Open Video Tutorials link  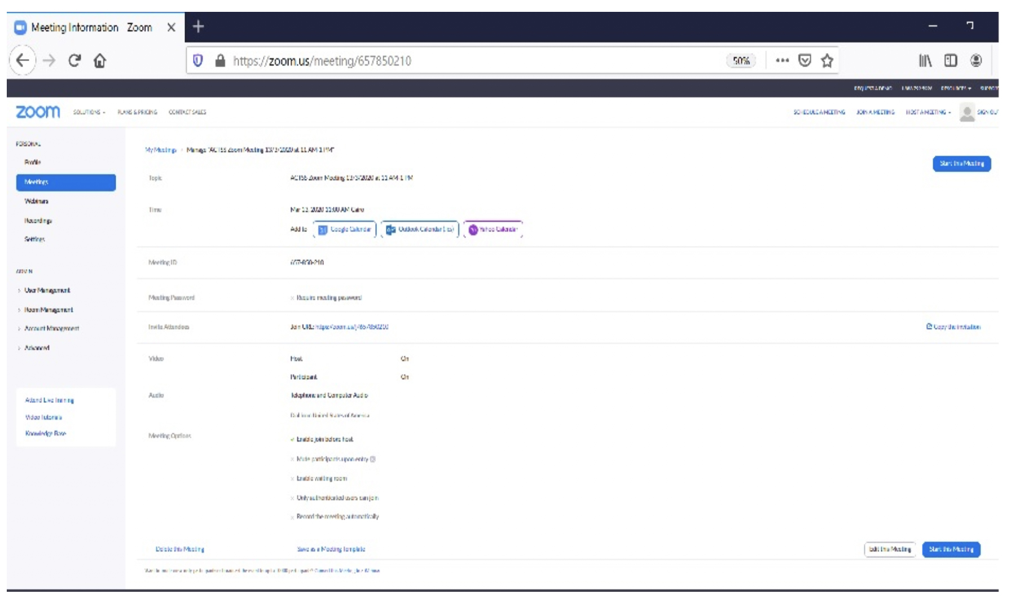point(43,417)
